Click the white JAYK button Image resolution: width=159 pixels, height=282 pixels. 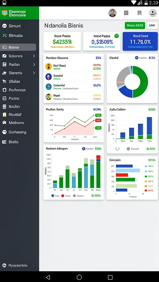[152, 26]
